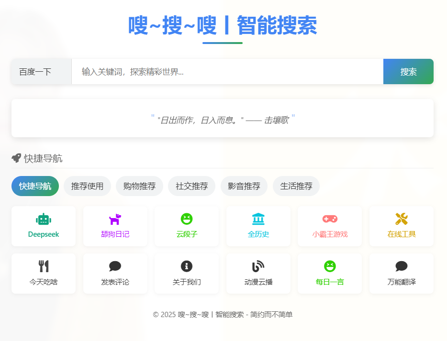Open 万能翻译 via the chat icon
This screenshot has width=447, height=341.
pyautogui.click(x=401, y=266)
